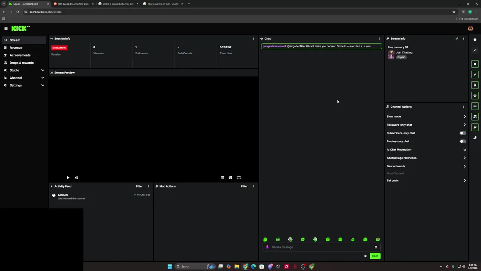Click the taskbar Search box
Viewport: 481px width, 271px height.
click(x=195, y=266)
